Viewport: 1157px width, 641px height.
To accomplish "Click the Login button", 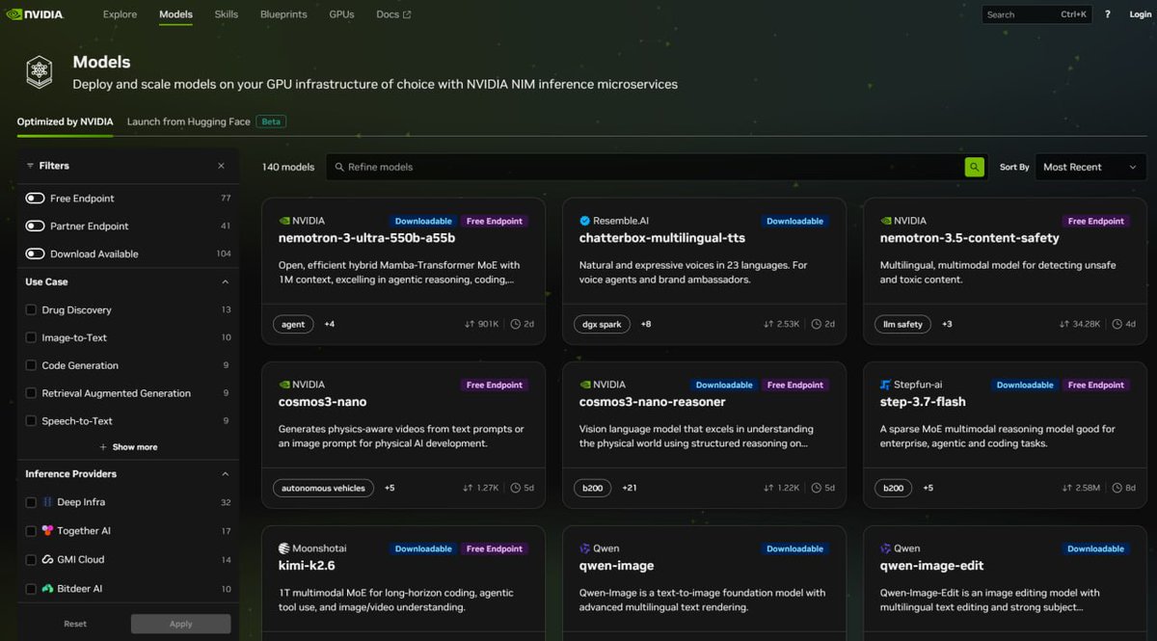I will (1140, 14).
